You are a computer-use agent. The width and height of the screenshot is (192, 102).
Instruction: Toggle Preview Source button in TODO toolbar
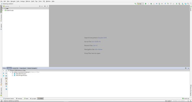(x=6, y=89)
